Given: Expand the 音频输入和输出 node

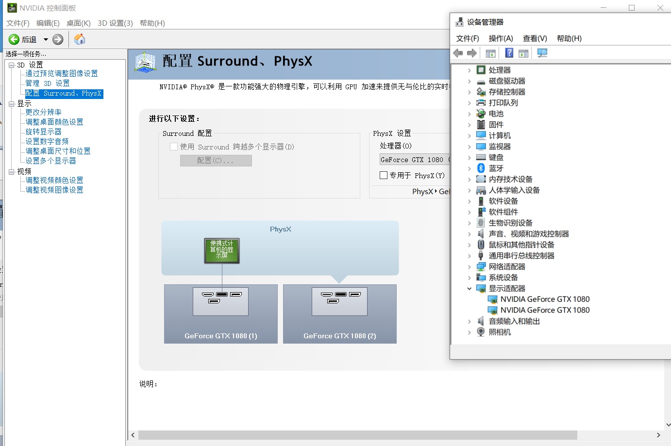Looking at the screenshot, I should [469, 321].
